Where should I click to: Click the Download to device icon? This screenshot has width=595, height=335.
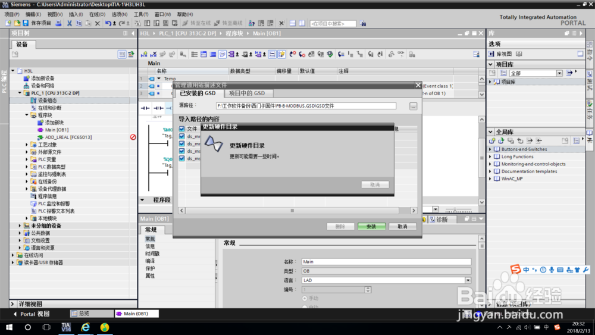tap(147, 23)
